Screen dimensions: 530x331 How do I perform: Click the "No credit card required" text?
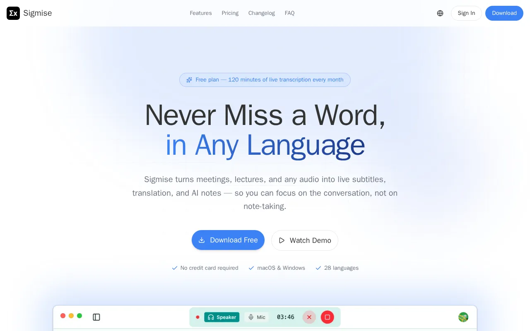click(x=210, y=268)
